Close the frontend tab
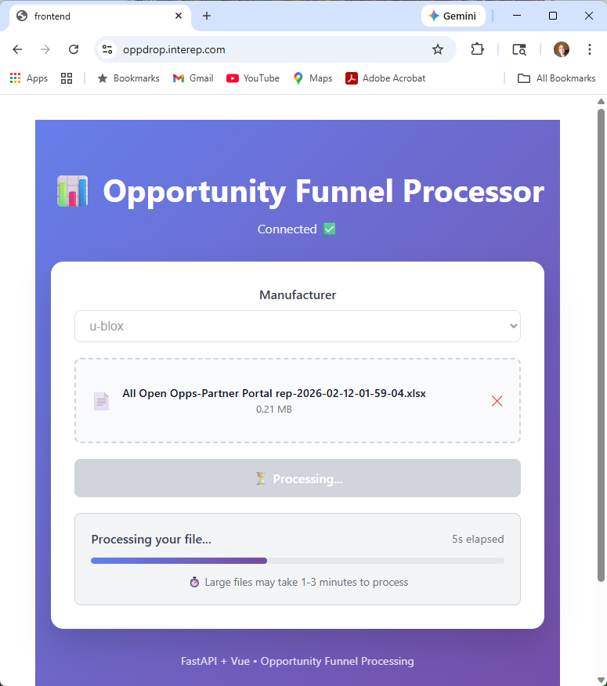Viewport: 607px width, 686px height. [x=179, y=16]
